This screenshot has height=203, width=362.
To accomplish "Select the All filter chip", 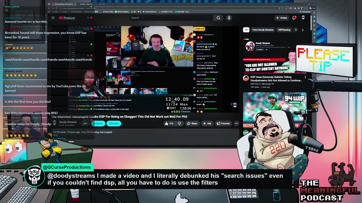I will pyautogui.click(x=246, y=30).
